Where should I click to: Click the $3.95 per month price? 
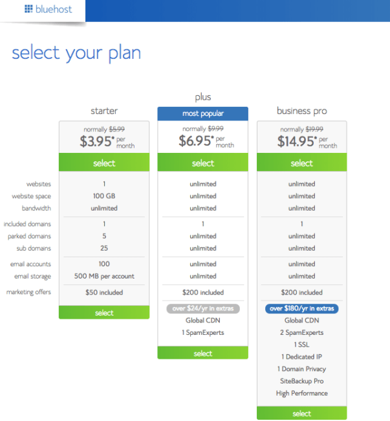tap(103, 142)
